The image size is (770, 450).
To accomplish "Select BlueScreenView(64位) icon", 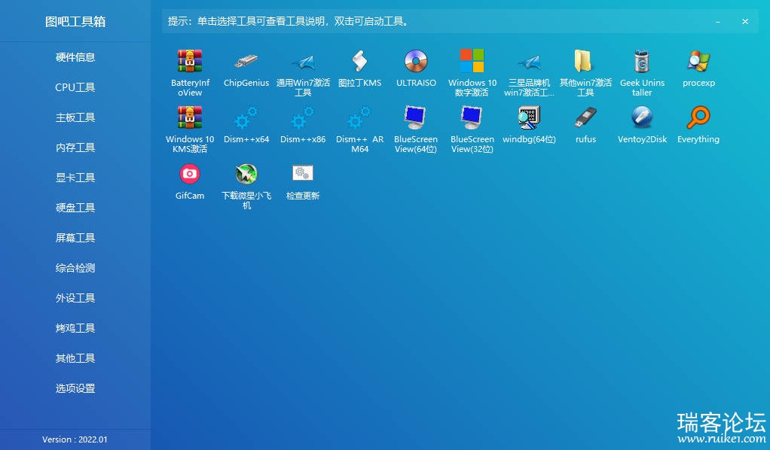I will tap(416, 117).
